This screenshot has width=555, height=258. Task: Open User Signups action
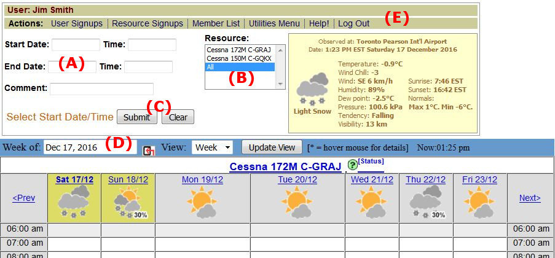pos(76,24)
